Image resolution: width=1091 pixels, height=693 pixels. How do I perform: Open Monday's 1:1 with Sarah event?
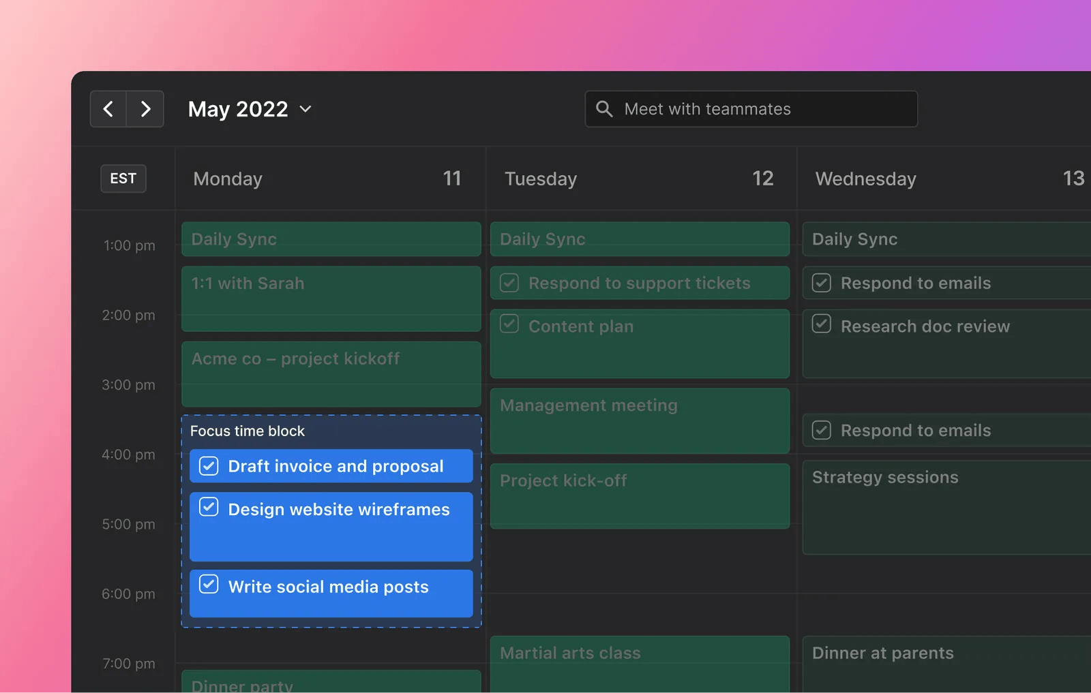tap(331, 298)
